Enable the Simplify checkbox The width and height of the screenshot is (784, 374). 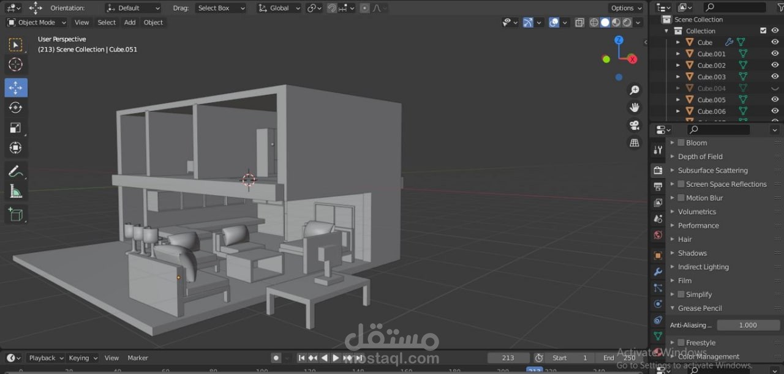point(681,294)
